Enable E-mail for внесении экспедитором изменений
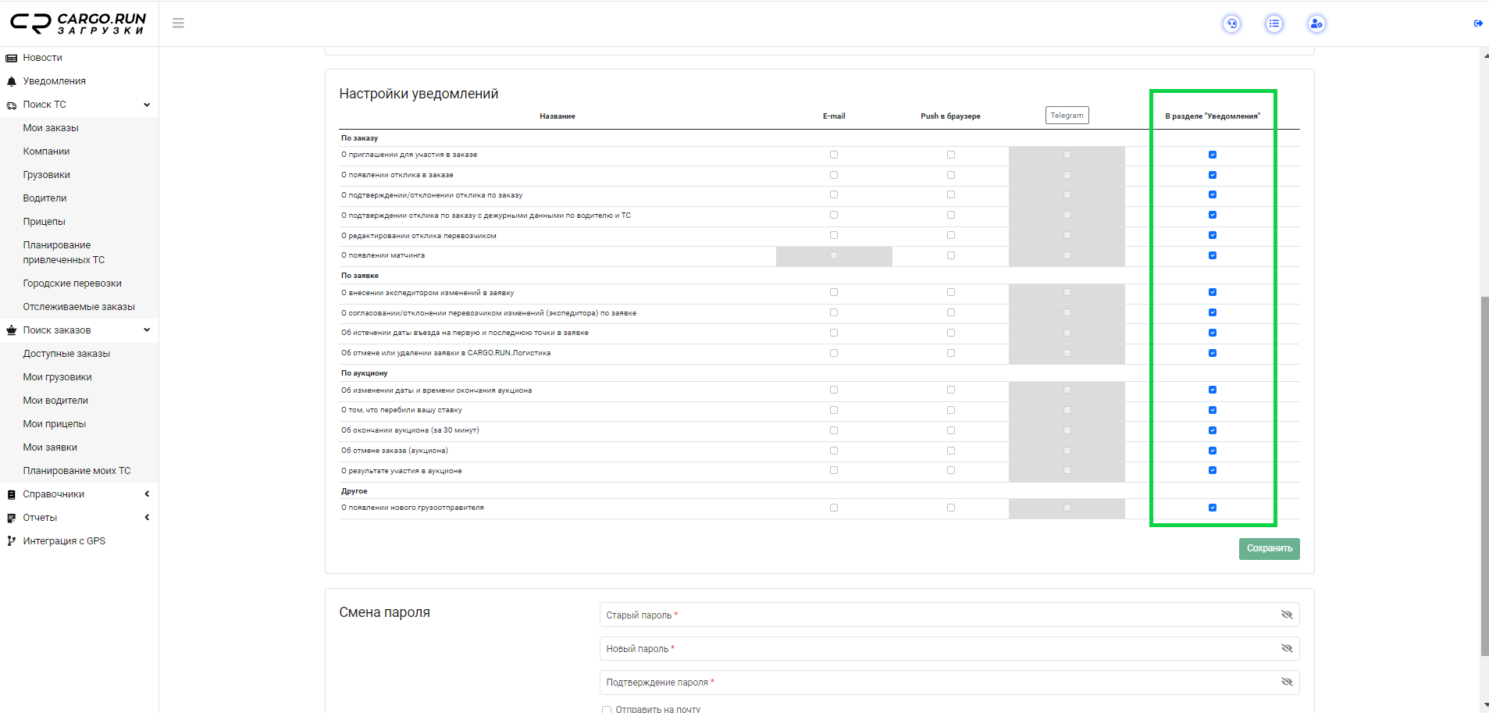 [x=834, y=292]
